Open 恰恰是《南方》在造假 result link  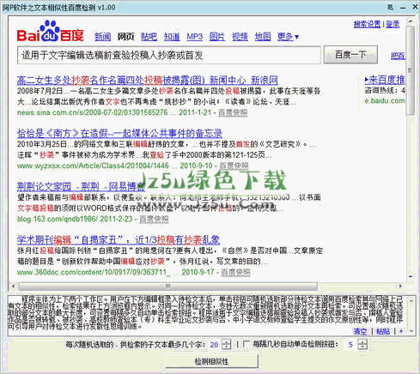click(x=119, y=133)
